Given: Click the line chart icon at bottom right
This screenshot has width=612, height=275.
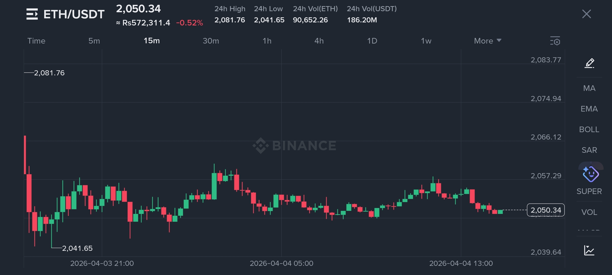Looking at the screenshot, I should pos(589,250).
